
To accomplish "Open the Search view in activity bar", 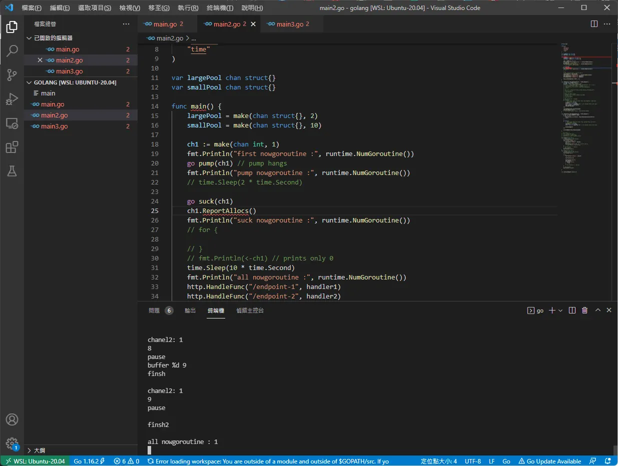I will click(12, 50).
